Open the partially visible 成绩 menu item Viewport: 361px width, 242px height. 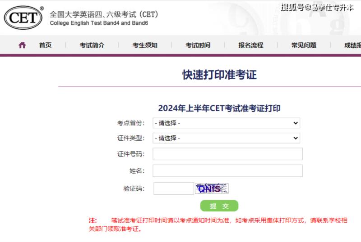(352, 45)
